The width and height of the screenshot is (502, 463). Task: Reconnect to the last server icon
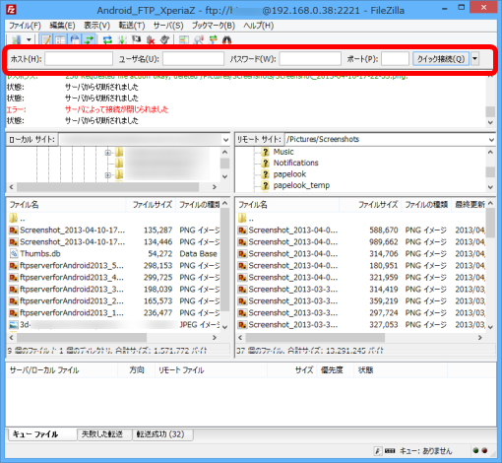165,40
